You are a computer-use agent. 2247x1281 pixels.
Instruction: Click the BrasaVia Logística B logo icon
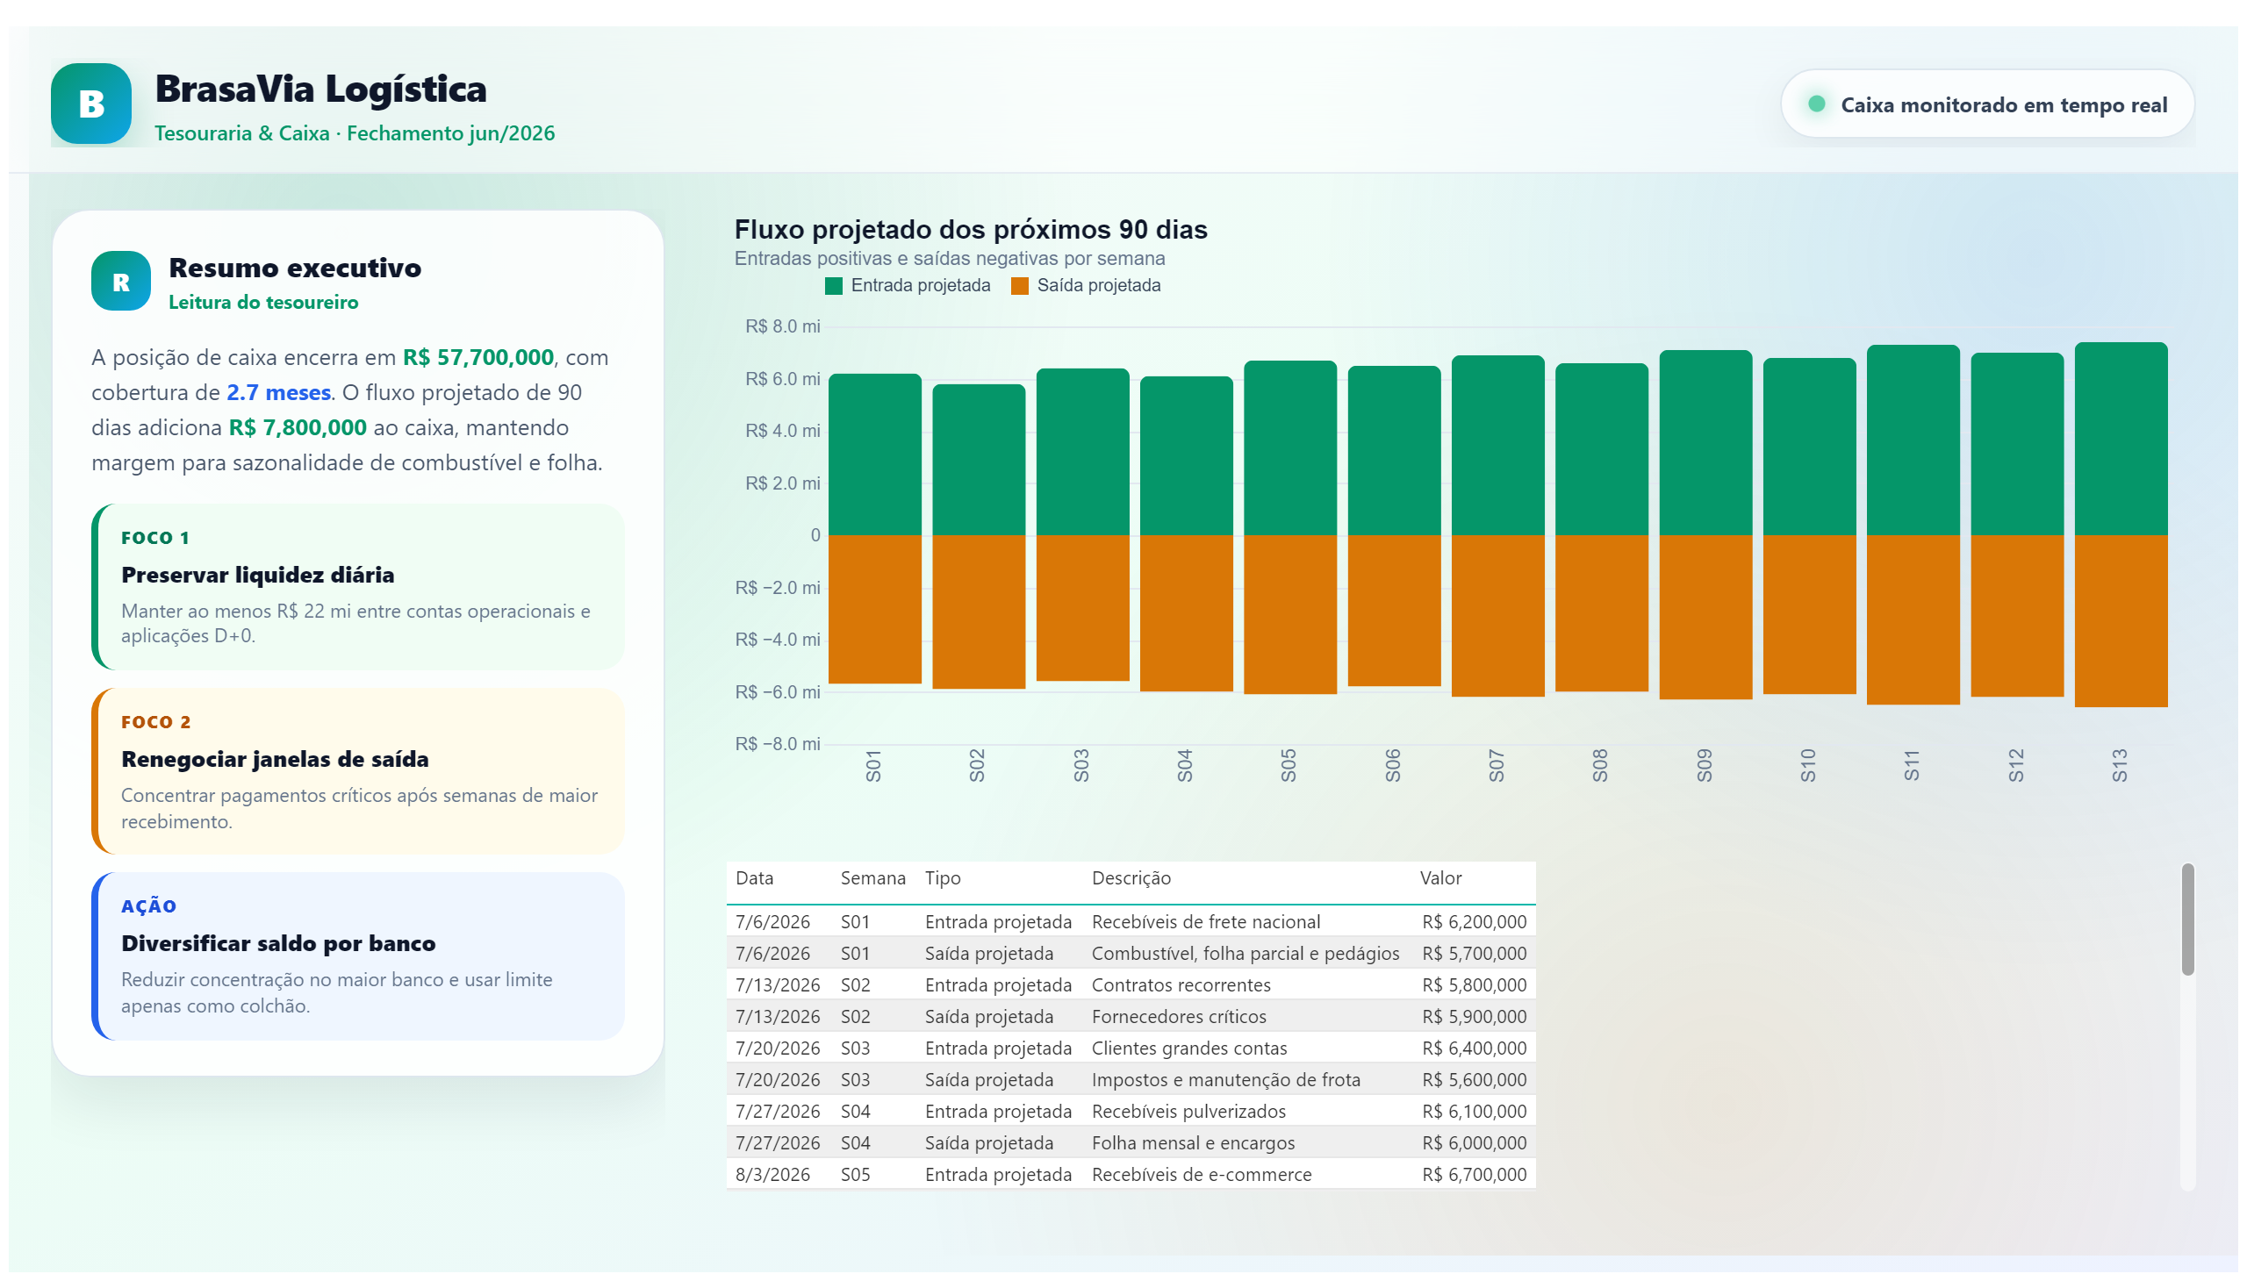pos(90,104)
